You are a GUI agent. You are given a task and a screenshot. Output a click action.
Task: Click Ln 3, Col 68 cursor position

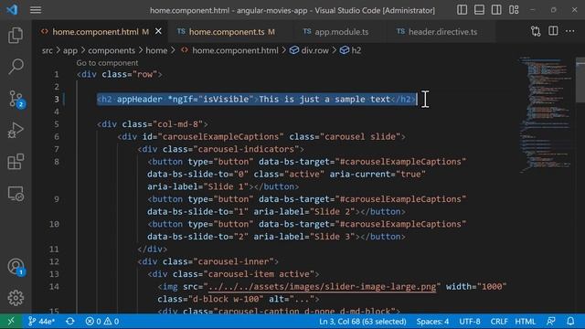click(362, 321)
